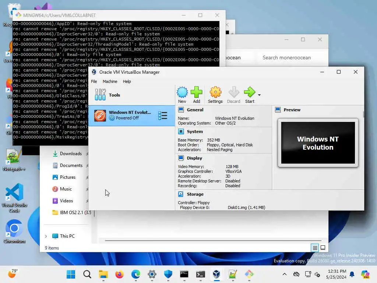Open IBM OS2 2.1 folder in sidebar

click(72, 213)
